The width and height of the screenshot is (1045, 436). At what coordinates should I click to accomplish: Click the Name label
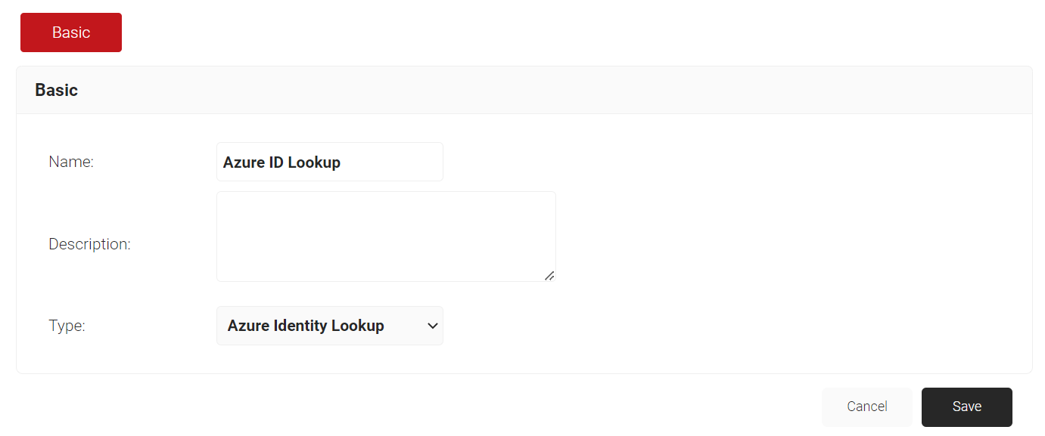pyautogui.click(x=71, y=162)
